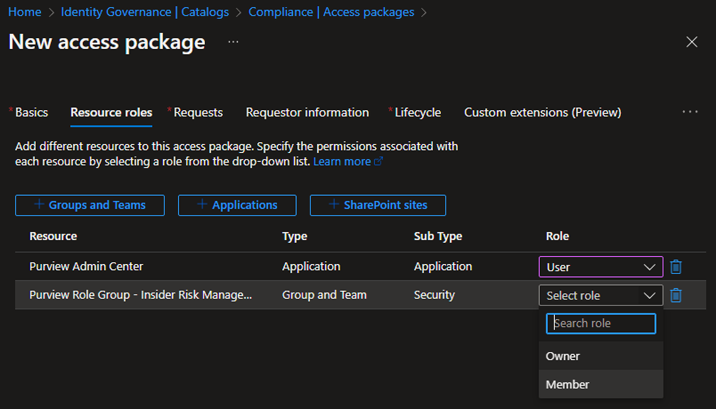Open the Learn more link

[x=348, y=161]
